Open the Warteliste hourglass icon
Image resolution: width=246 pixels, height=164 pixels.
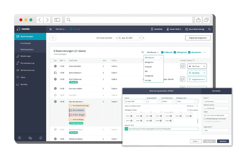tap(152, 29)
